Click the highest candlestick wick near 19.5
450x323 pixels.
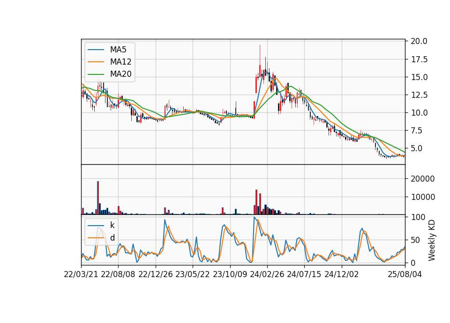[x=260, y=60]
